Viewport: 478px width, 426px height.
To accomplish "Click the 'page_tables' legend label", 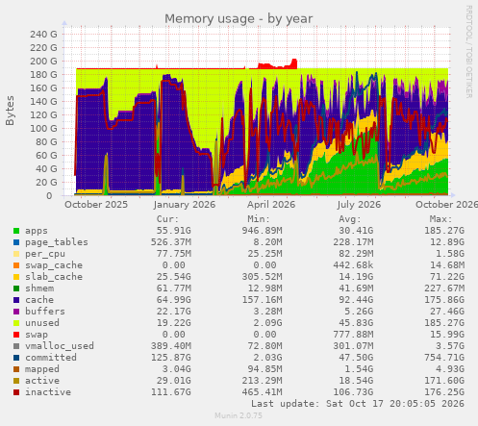I will (57, 242).
